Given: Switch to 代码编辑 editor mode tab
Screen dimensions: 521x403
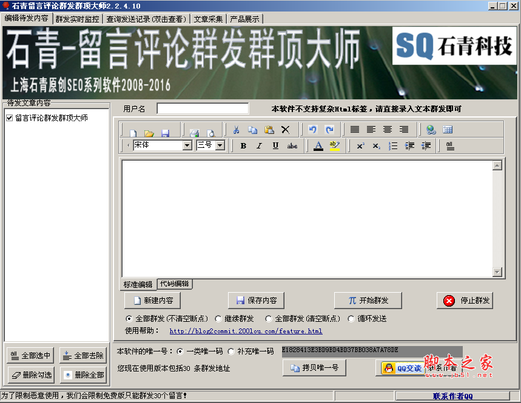Looking at the screenshot, I should pyautogui.click(x=175, y=284).
